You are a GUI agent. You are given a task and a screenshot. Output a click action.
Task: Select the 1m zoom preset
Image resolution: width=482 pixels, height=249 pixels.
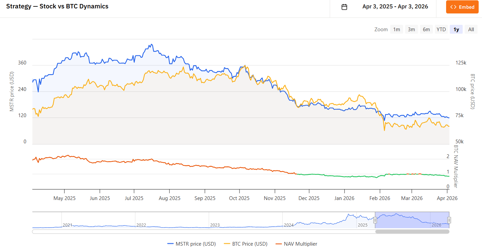[396, 29]
